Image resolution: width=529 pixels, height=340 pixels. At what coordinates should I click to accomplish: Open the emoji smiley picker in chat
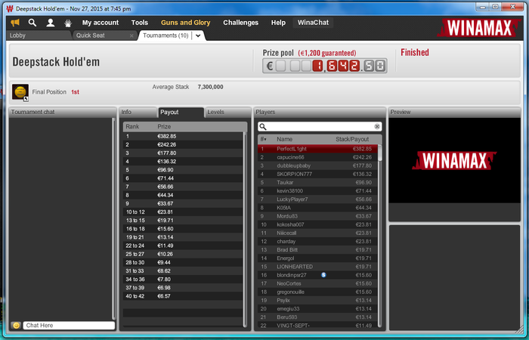click(16, 325)
